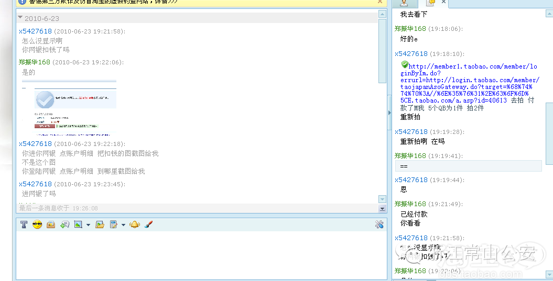
Task: Click the message '你网银扣钱了吗' in left history
Action: click(x=46, y=50)
